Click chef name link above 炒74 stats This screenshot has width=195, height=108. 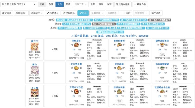click(x=35, y=41)
